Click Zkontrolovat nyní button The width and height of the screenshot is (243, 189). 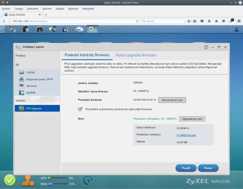click(x=172, y=100)
